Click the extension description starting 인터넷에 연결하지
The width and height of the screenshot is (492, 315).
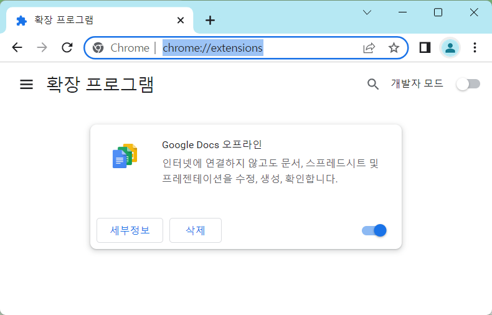270,171
